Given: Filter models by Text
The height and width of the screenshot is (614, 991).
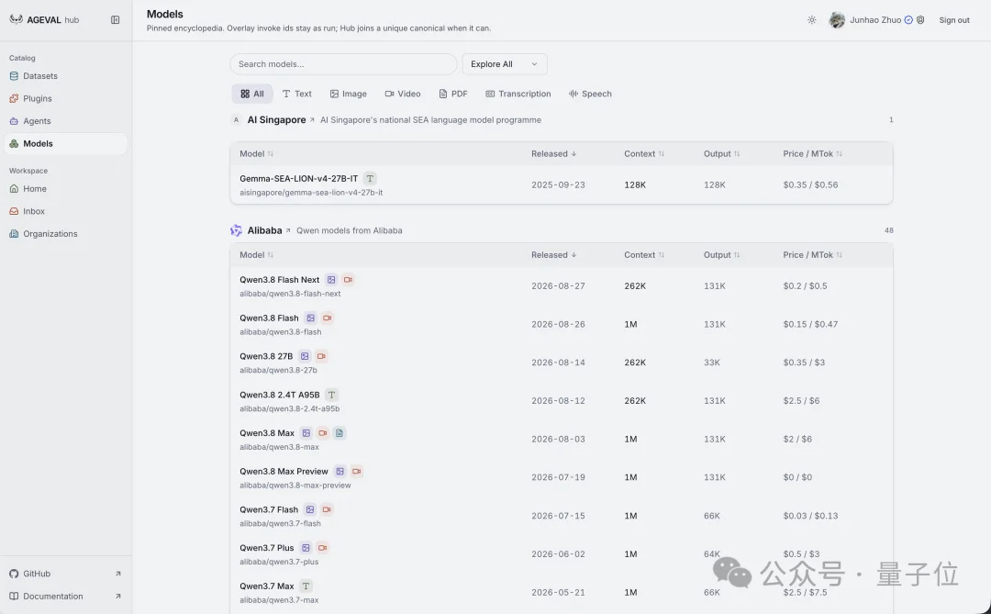Looking at the screenshot, I should 297,94.
